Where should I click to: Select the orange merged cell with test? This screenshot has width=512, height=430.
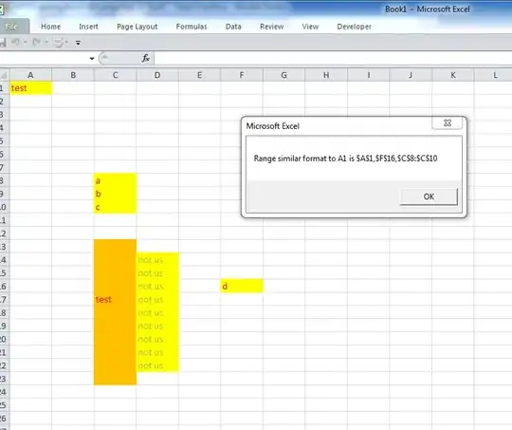116,312
